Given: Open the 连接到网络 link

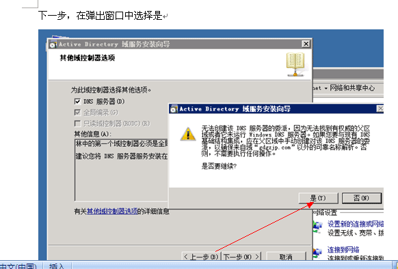Looking at the screenshot, I should click(x=343, y=250).
